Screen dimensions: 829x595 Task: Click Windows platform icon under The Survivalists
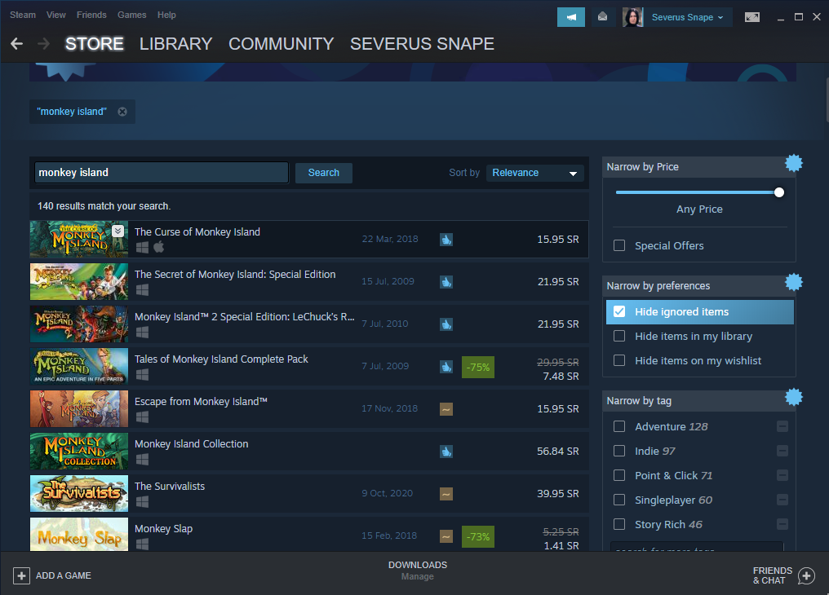(x=142, y=501)
